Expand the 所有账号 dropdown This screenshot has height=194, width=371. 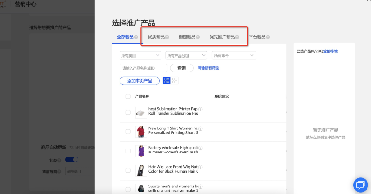[x=234, y=55]
